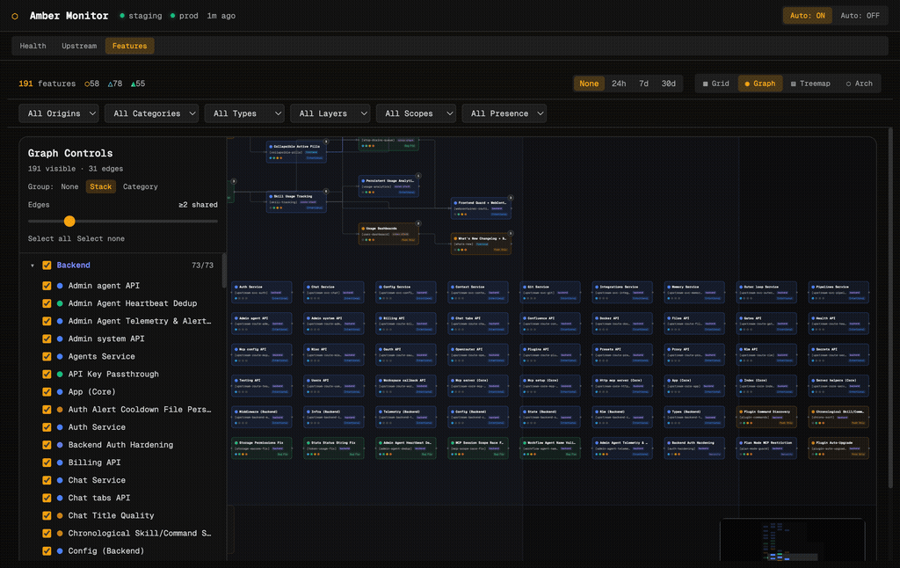
Task: Click the Features tab
Action: click(x=130, y=46)
